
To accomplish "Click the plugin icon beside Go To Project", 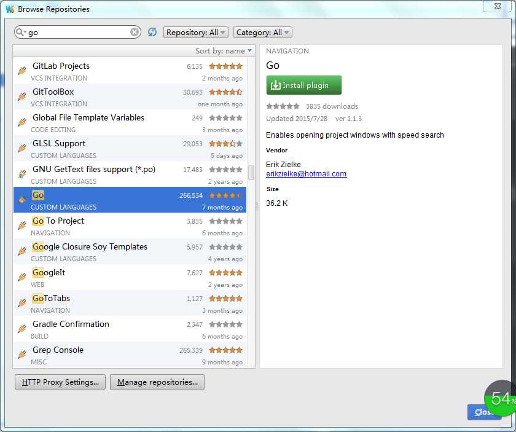I will pyautogui.click(x=22, y=226).
